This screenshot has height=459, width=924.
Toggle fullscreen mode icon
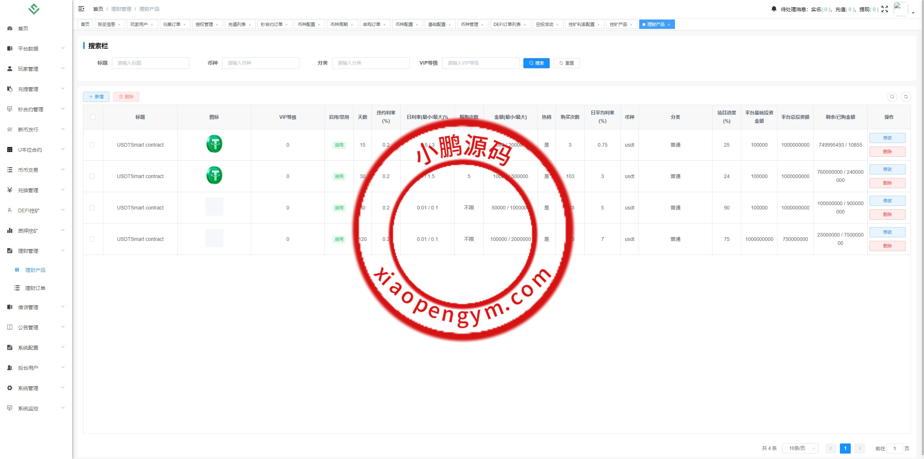884,9
